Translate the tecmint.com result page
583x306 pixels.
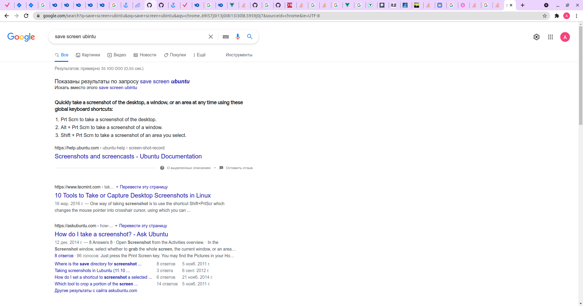point(144,187)
